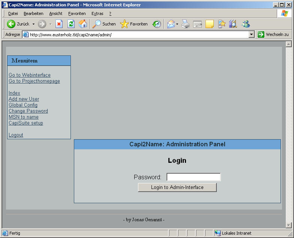Open the Favoriten star toolbar button
This screenshot has width=294, height=238.
(134, 24)
